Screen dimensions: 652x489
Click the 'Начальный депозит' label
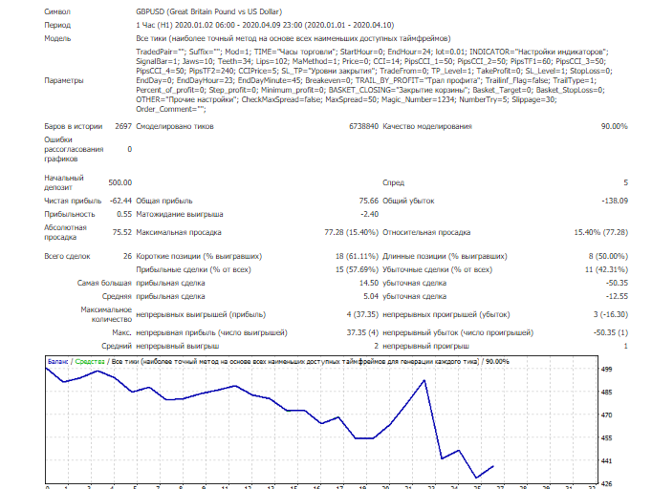64,182
